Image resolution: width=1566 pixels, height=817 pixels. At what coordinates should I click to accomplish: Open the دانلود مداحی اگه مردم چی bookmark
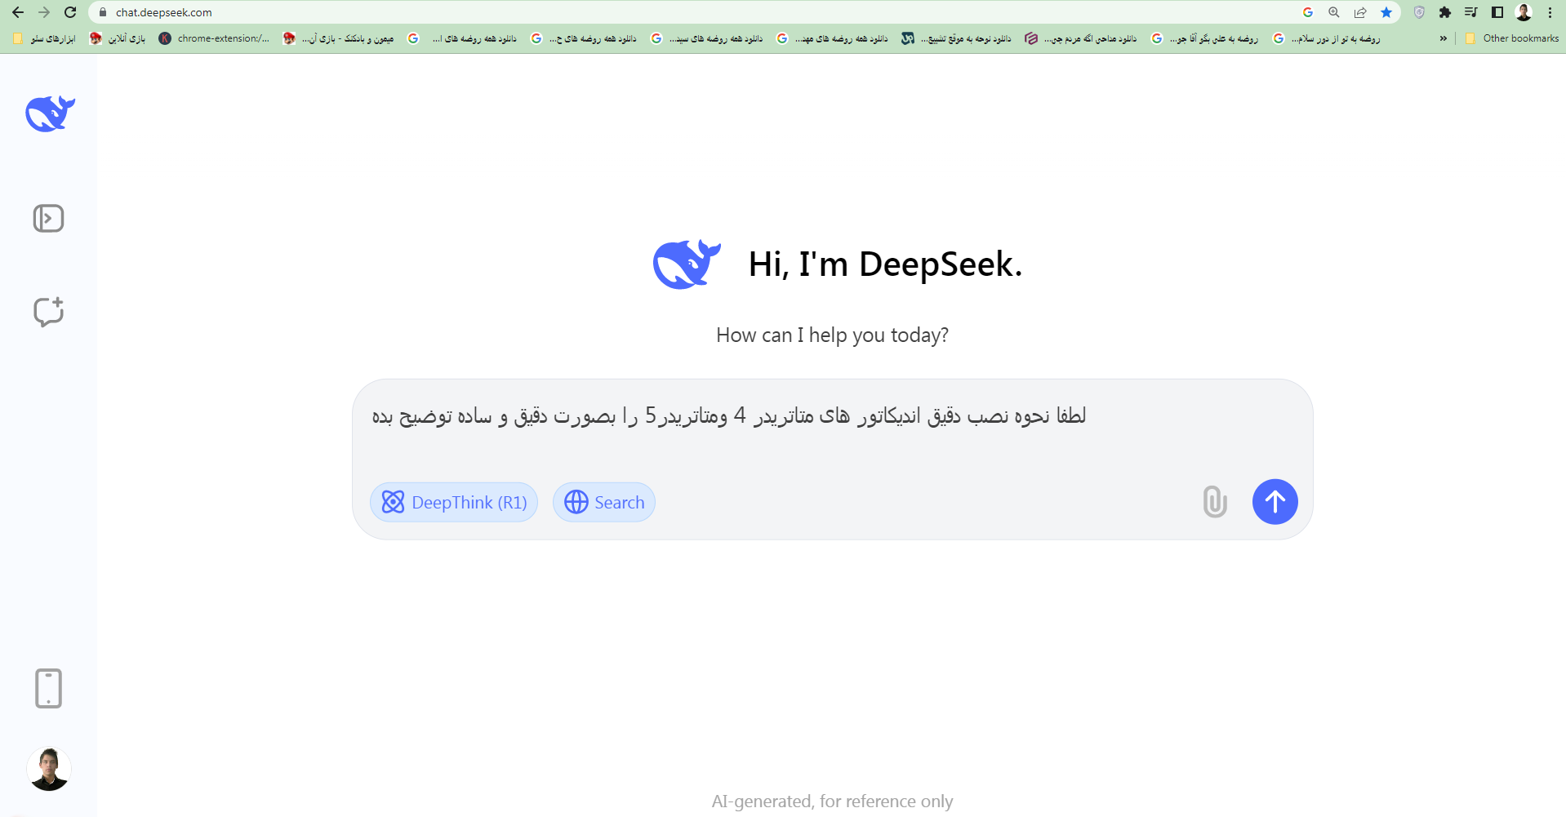click(x=1081, y=38)
